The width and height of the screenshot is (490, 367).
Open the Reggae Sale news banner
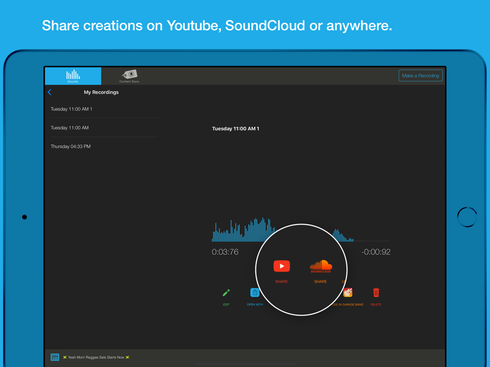96,357
